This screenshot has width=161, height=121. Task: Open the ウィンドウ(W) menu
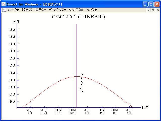coord(76,10)
